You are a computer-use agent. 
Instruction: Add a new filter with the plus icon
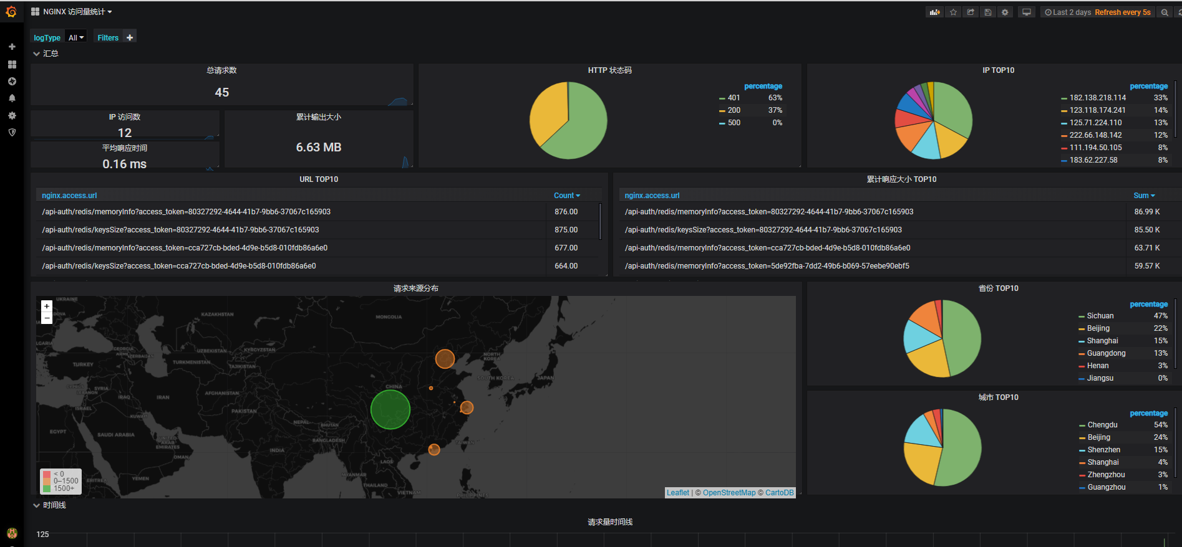coord(130,37)
